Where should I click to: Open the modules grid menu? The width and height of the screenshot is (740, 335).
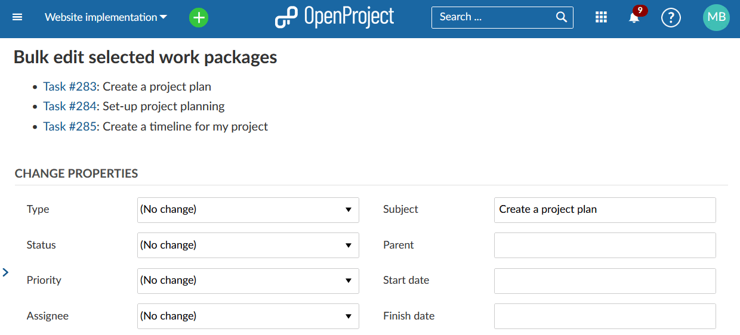(x=601, y=17)
